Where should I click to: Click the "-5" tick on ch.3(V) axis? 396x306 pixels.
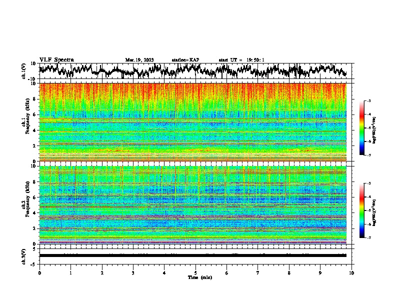(x=34, y=264)
